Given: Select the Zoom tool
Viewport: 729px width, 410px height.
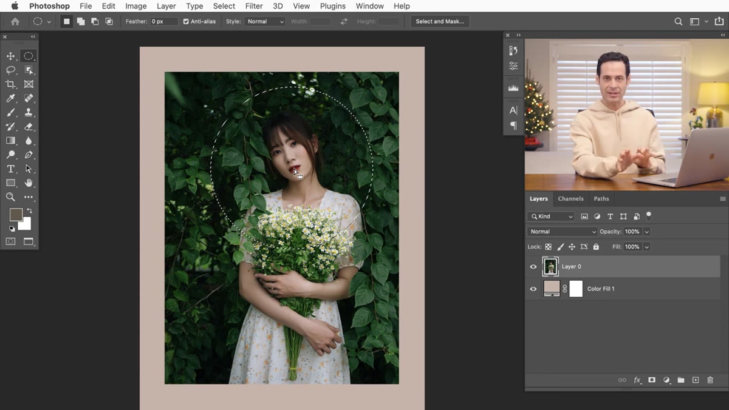Looking at the screenshot, I should pyautogui.click(x=10, y=197).
